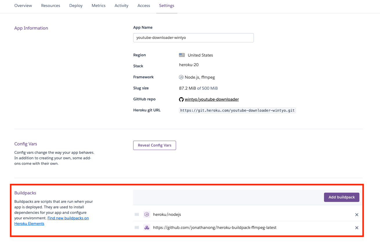Switch to the Resources tab
Screen dimensions: 380x244
50,6
